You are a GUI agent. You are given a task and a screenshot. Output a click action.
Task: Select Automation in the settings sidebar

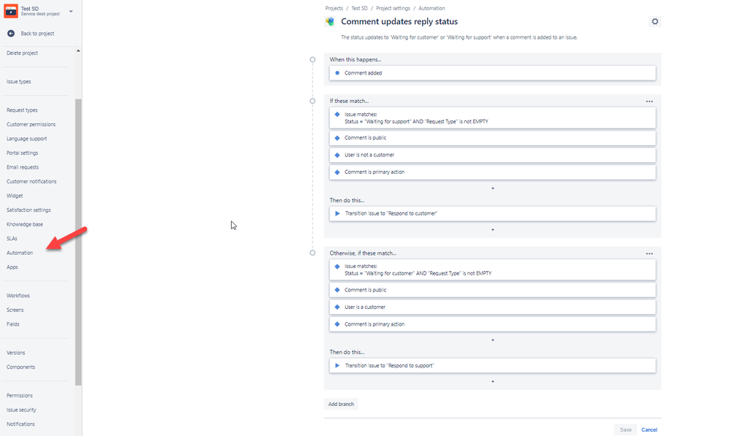(20, 253)
